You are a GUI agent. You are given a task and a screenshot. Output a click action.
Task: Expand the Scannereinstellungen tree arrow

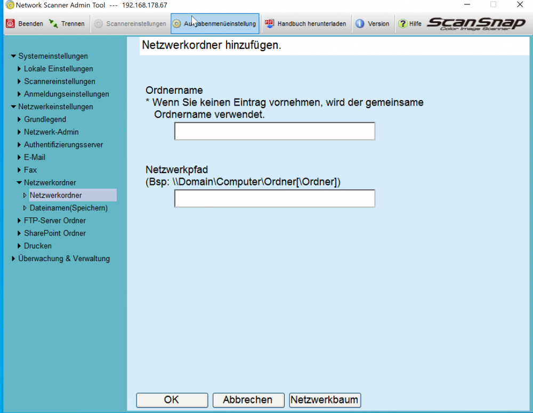tap(19, 81)
